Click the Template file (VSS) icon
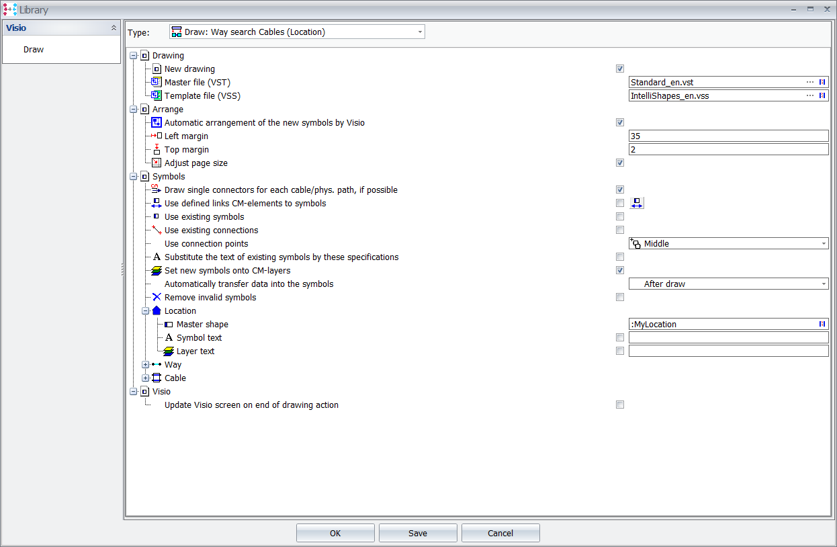The image size is (837, 547). click(157, 95)
